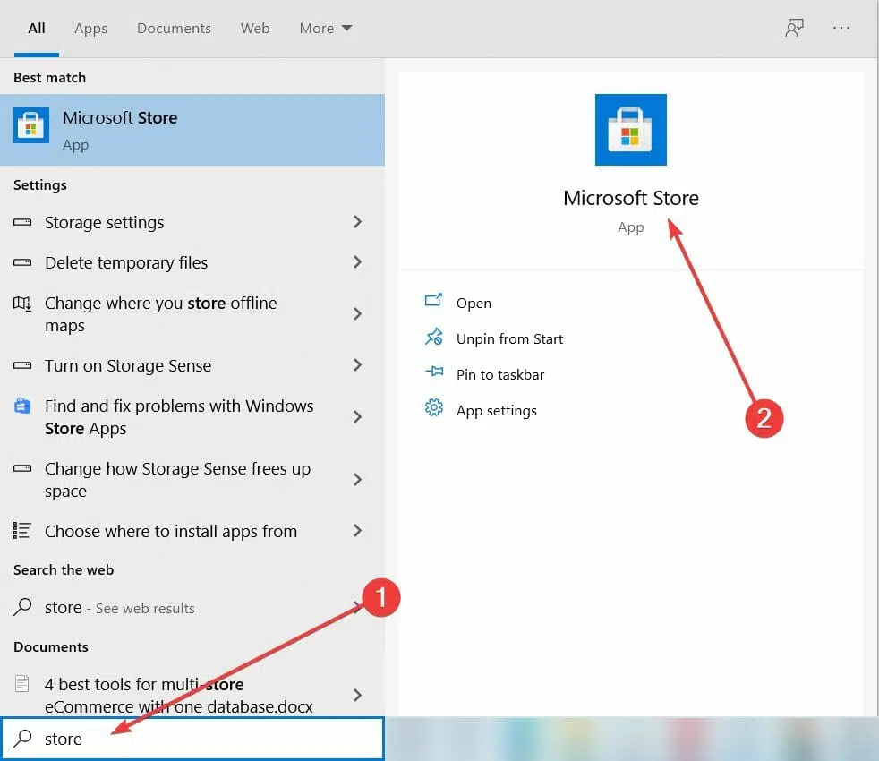Click the web search magnifier icon beside store
Screen dimensions: 879x761
click(22, 607)
